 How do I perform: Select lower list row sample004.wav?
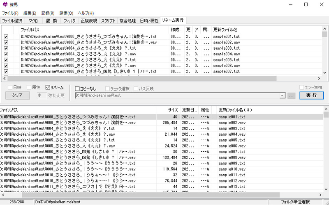click(162, 134)
